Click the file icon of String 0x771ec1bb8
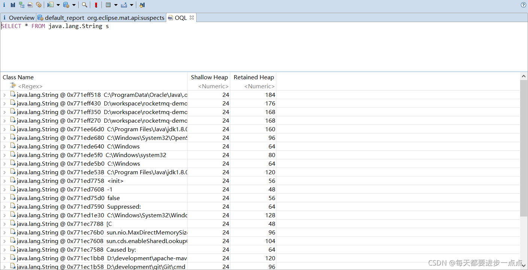Viewport: 528px width, 270px height. [x=13, y=258]
